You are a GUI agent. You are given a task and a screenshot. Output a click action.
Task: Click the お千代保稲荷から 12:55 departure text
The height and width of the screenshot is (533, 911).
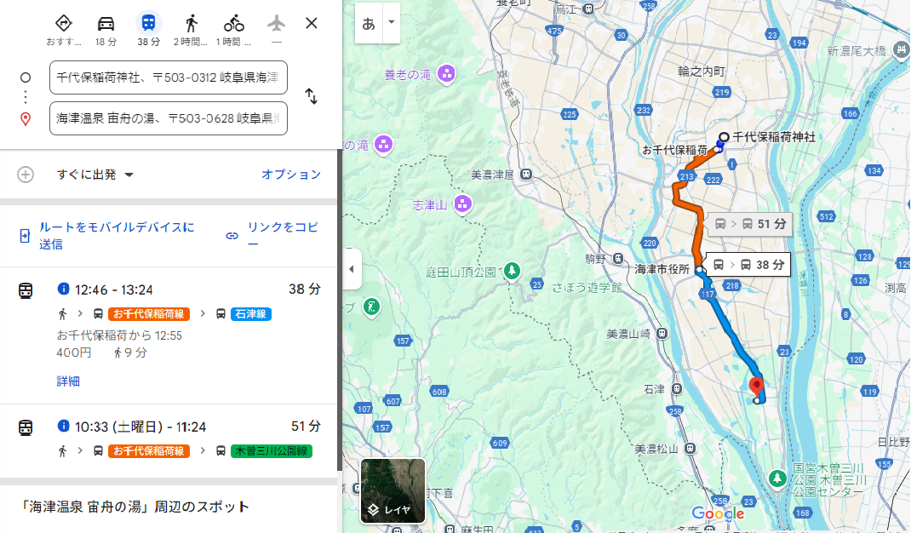click(x=119, y=335)
